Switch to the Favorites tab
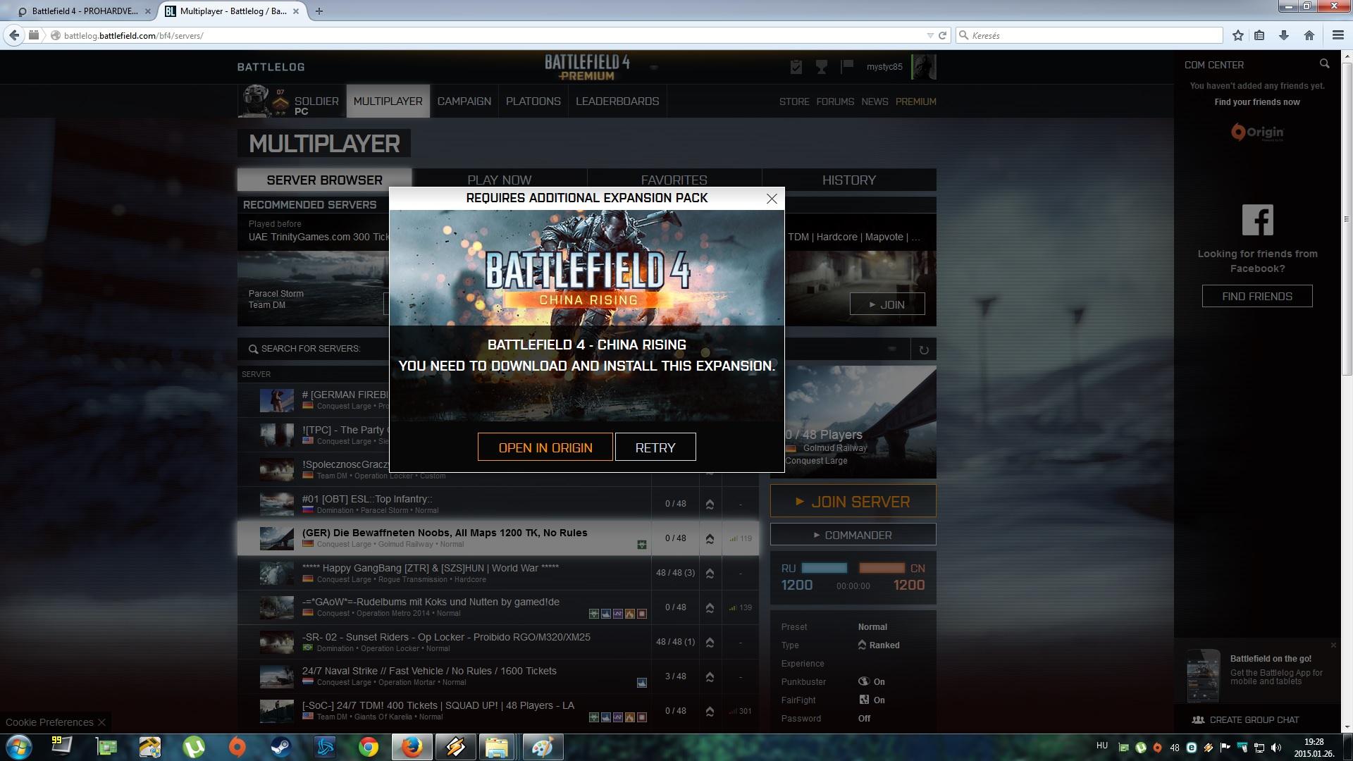1353x761 pixels. (674, 180)
